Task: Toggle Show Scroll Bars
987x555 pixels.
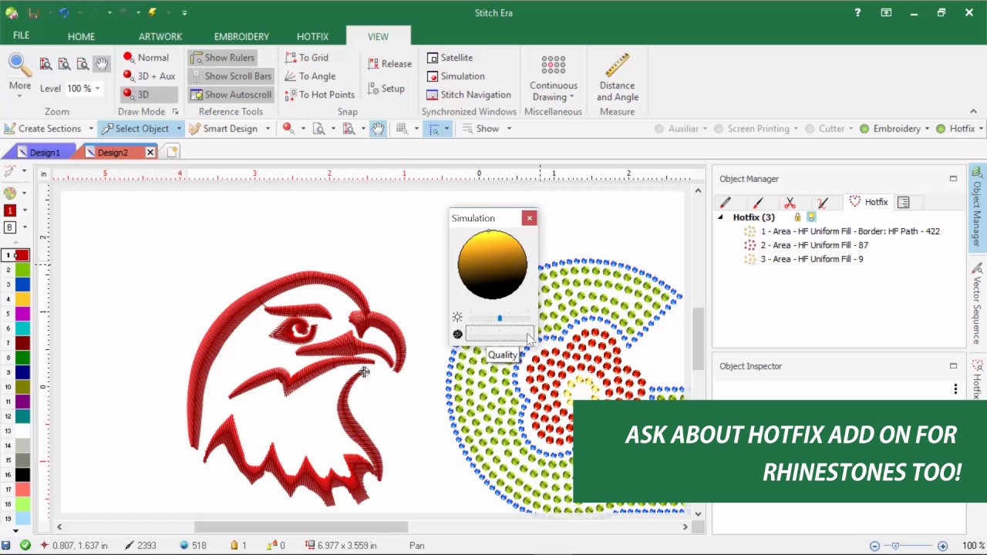Action: click(231, 76)
